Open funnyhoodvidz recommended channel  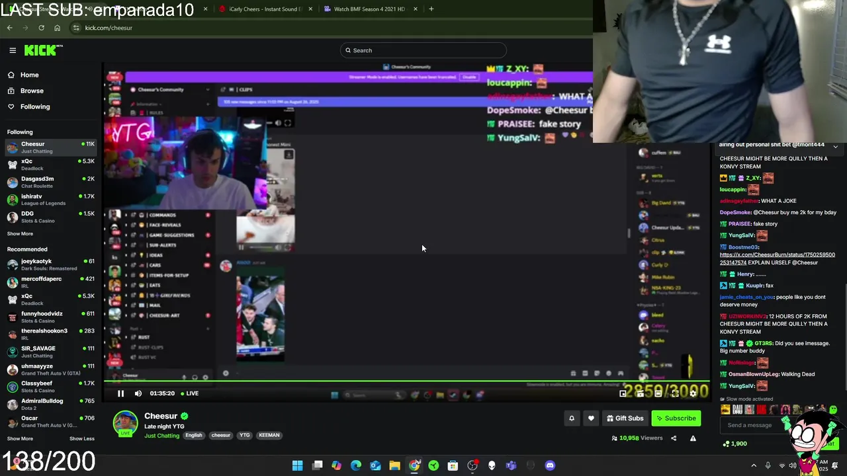[x=51, y=317]
